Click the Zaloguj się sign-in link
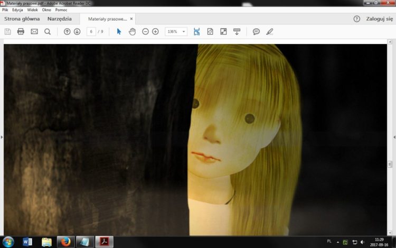 coord(379,19)
